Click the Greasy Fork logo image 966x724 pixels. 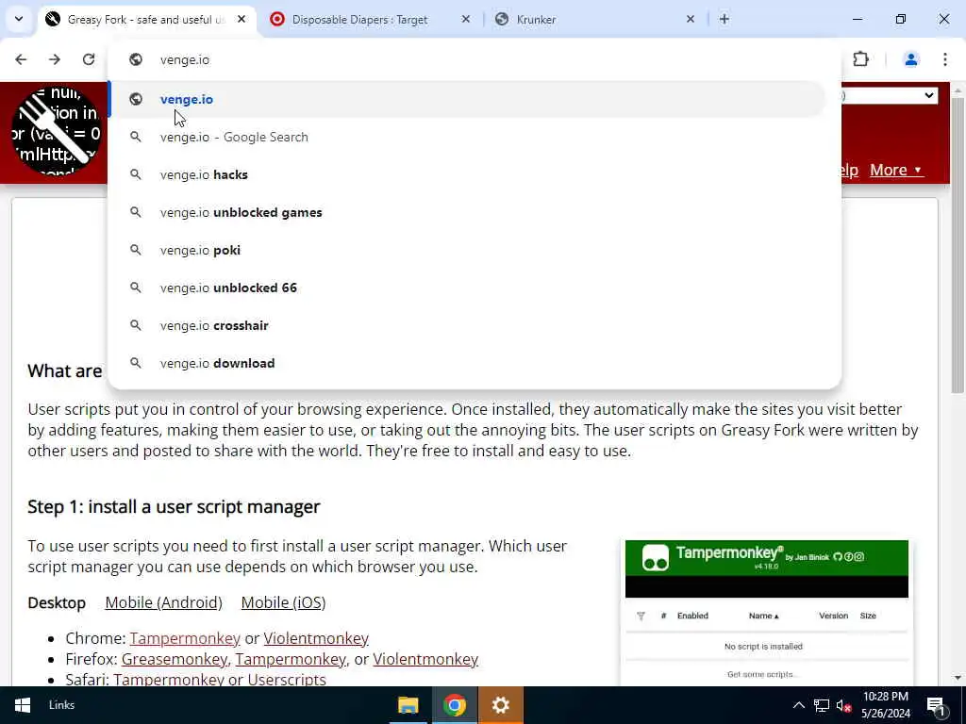pos(57,130)
